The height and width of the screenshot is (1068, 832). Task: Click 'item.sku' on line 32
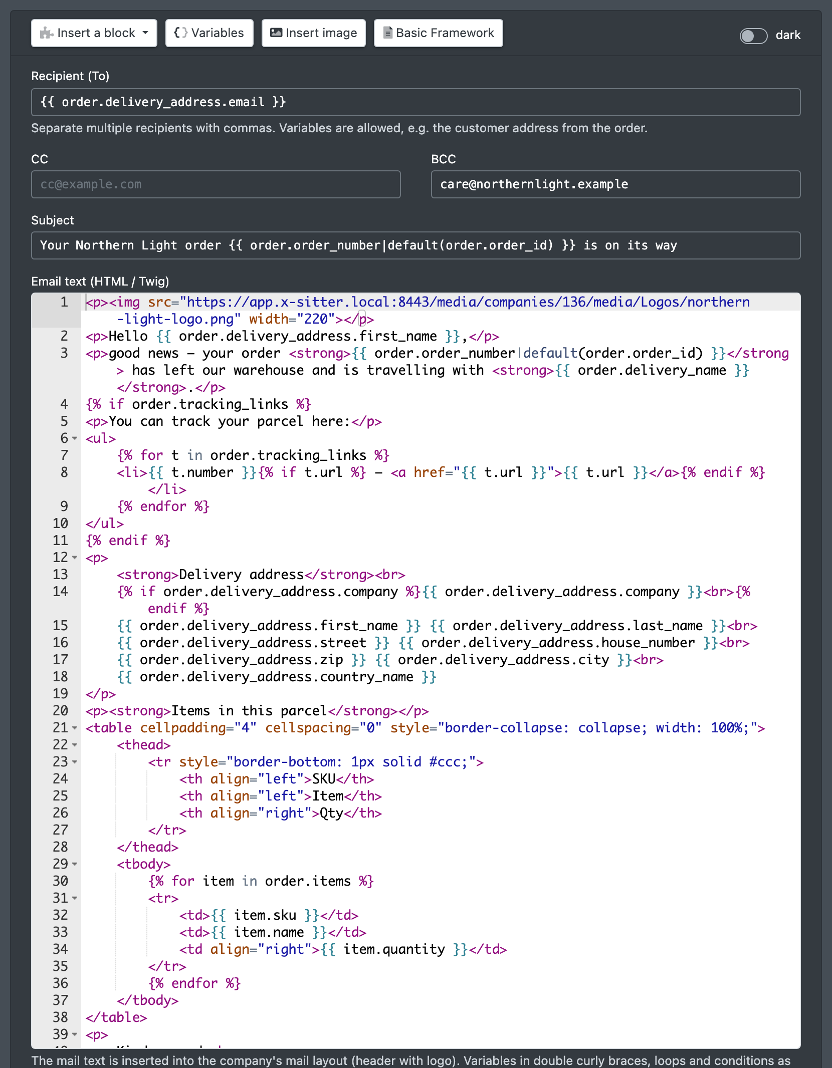(x=265, y=915)
